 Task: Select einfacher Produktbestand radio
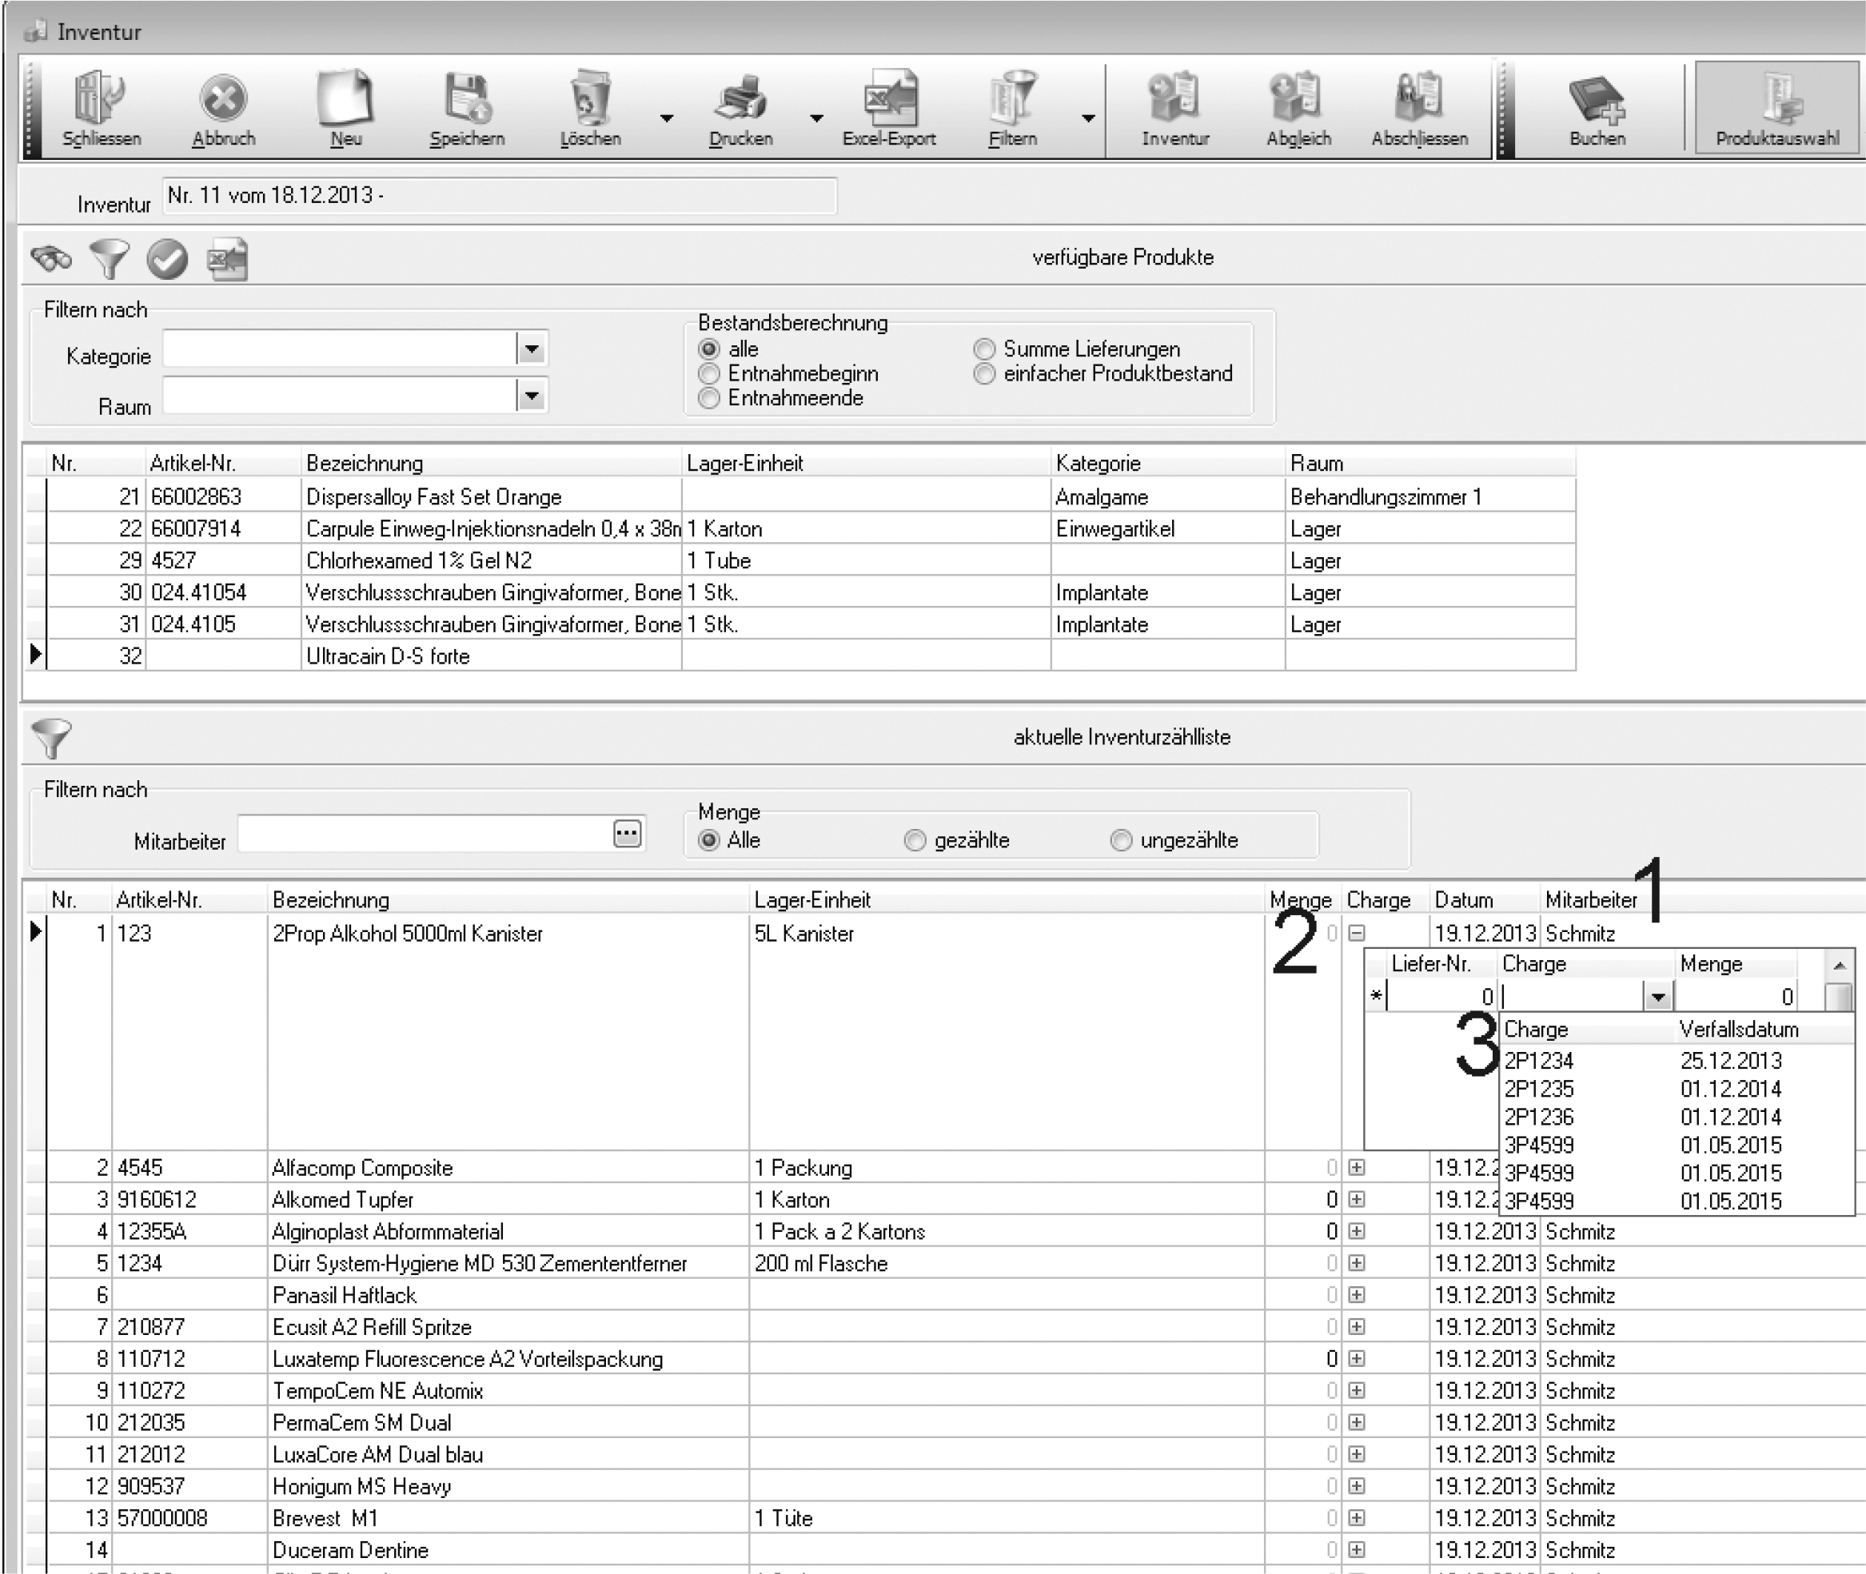click(x=984, y=374)
